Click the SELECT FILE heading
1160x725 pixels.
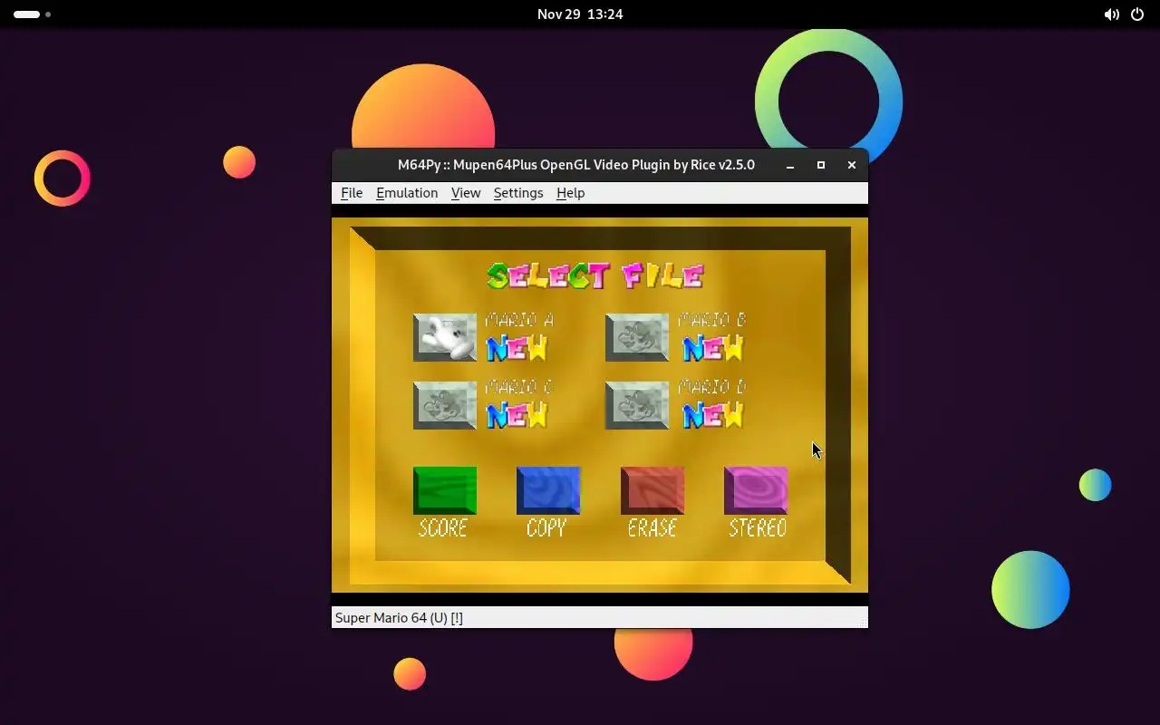pos(595,275)
